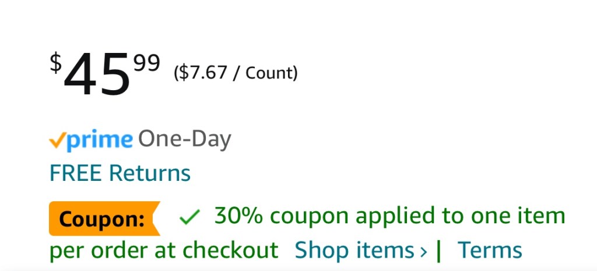Toggle the green coupon applied checkmark
Image resolution: width=597 pixels, height=271 pixels.
(189, 218)
